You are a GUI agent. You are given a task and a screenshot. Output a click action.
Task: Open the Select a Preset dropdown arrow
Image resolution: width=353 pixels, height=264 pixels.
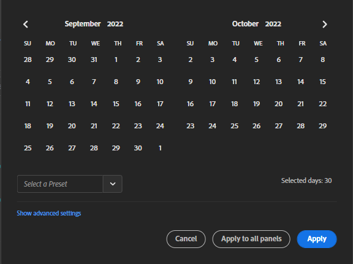pos(113,184)
